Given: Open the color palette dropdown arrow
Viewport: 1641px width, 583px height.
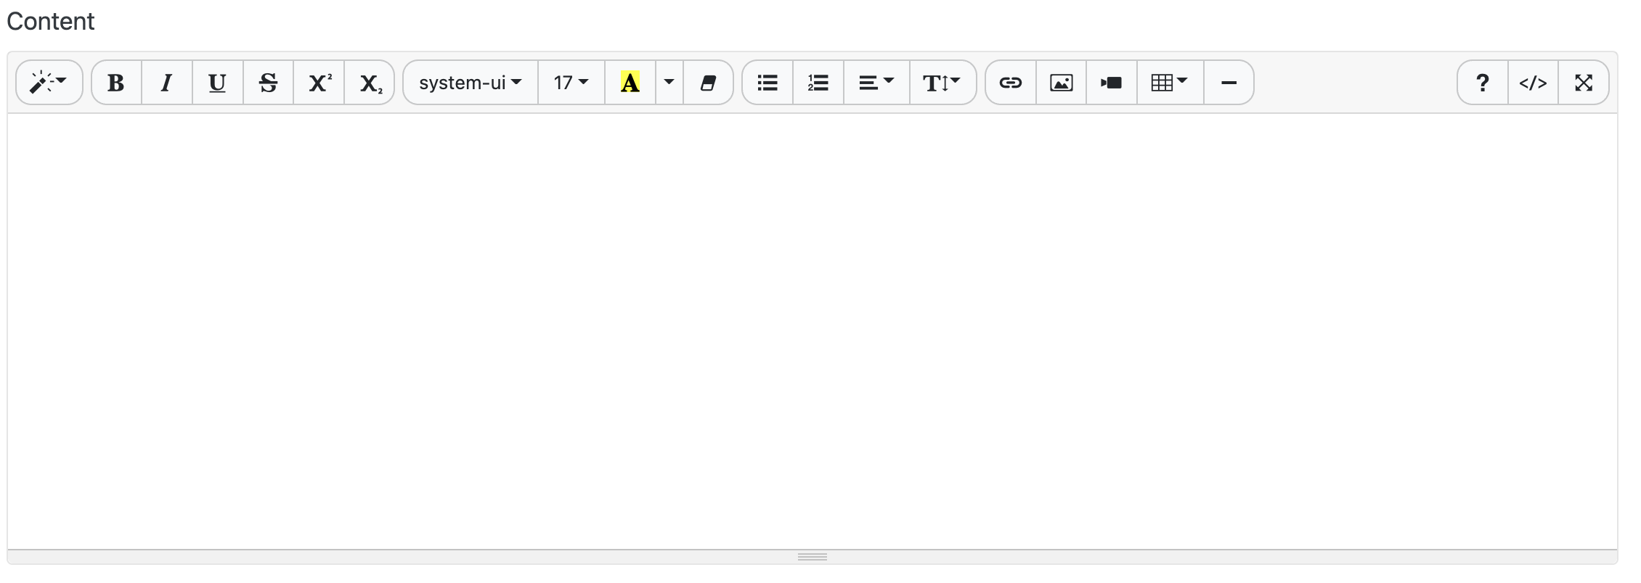Looking at the screenshot, I should click(x=669, y=83).
